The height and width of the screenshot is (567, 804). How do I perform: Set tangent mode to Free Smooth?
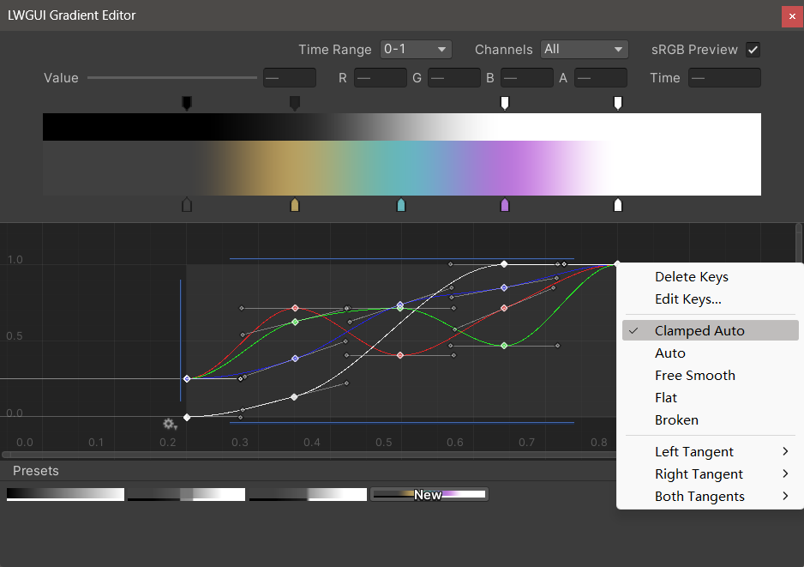(694, 375)
